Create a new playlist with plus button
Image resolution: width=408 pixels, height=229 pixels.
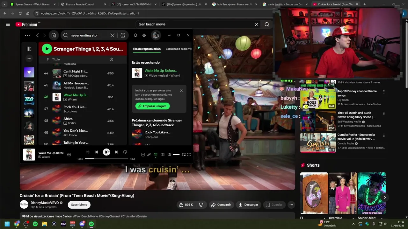29,59
